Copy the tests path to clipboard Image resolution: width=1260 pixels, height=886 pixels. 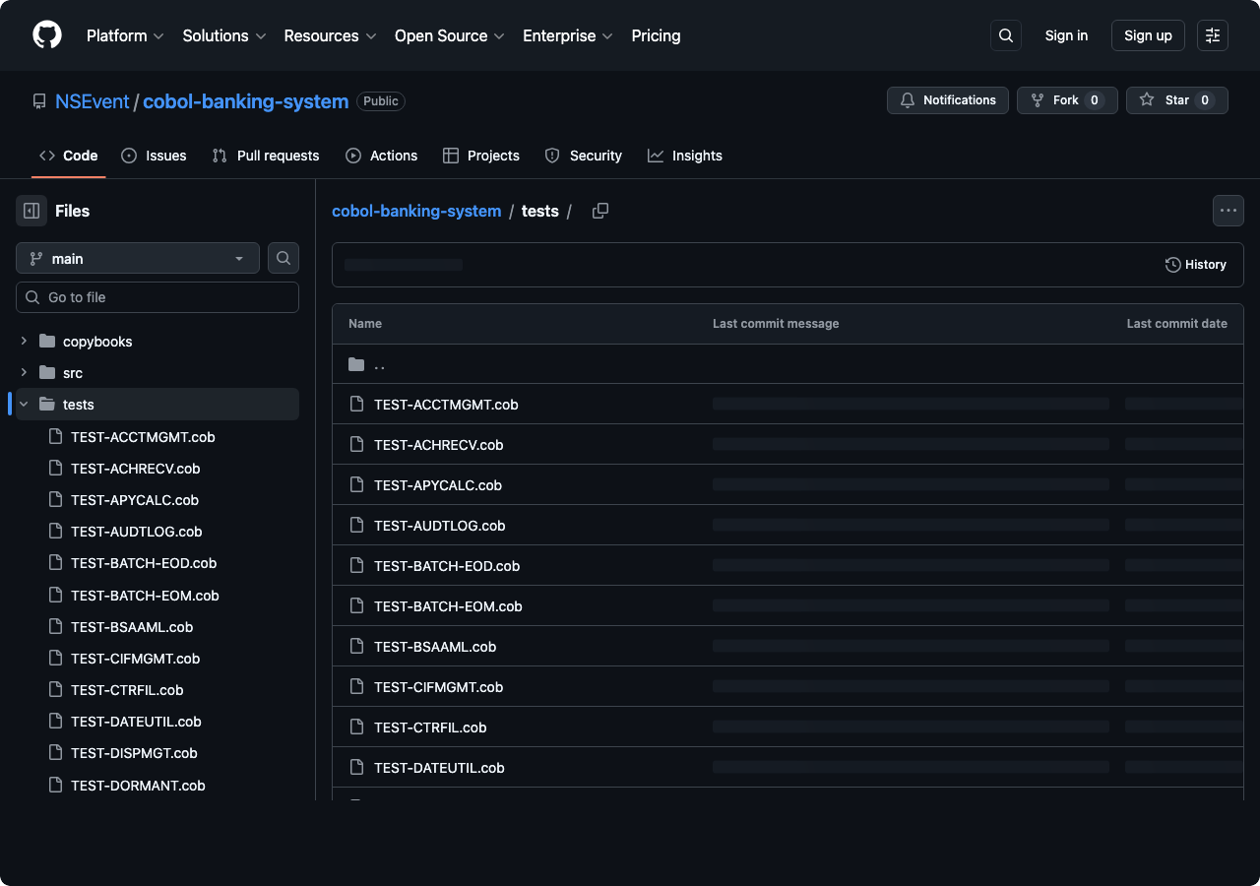(x=599, y=211)
